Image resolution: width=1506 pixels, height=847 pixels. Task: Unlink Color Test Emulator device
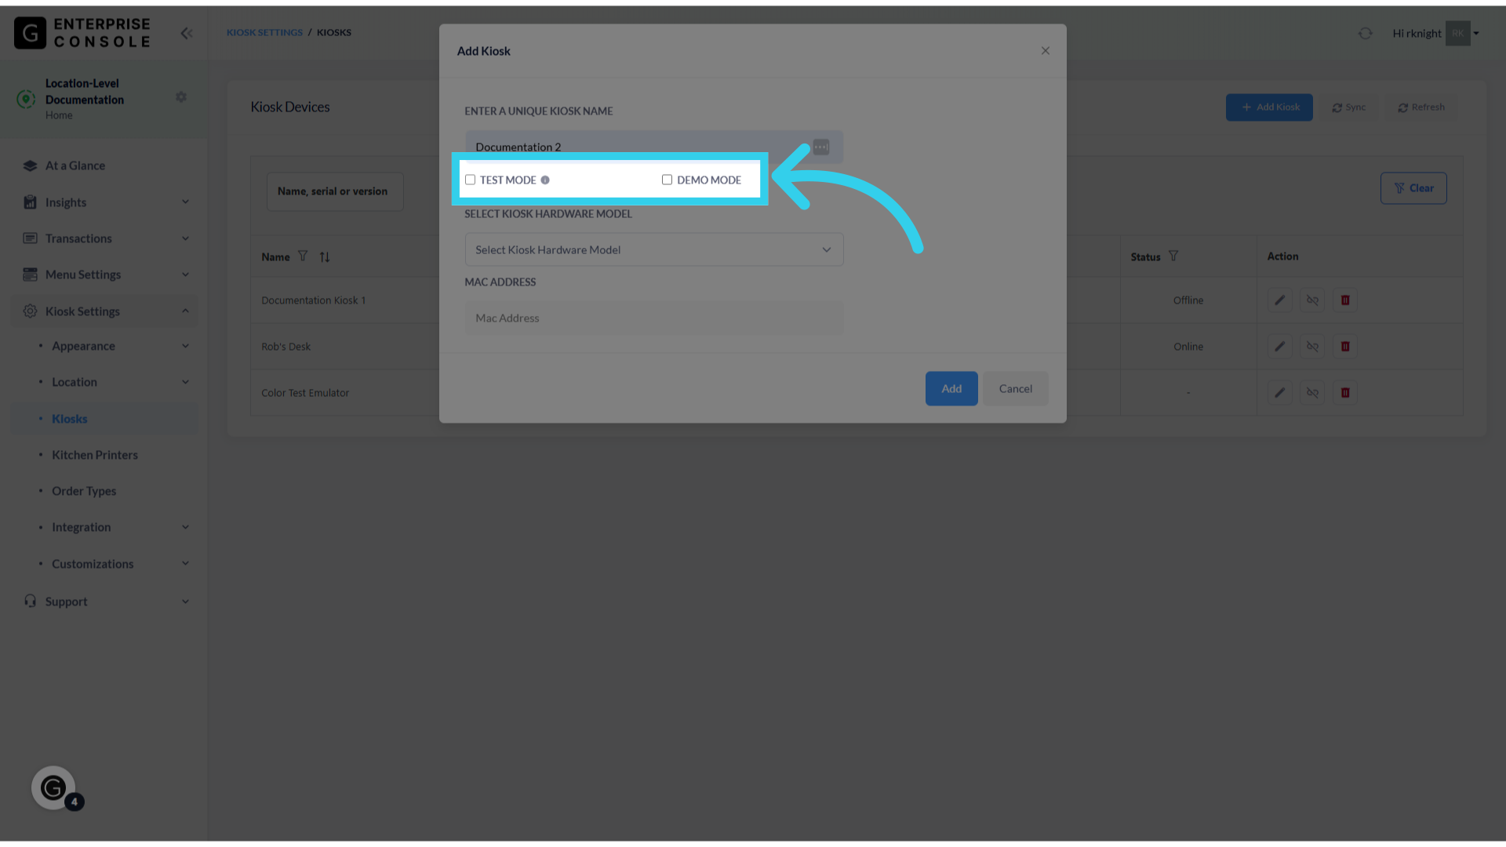(1312, 393)
